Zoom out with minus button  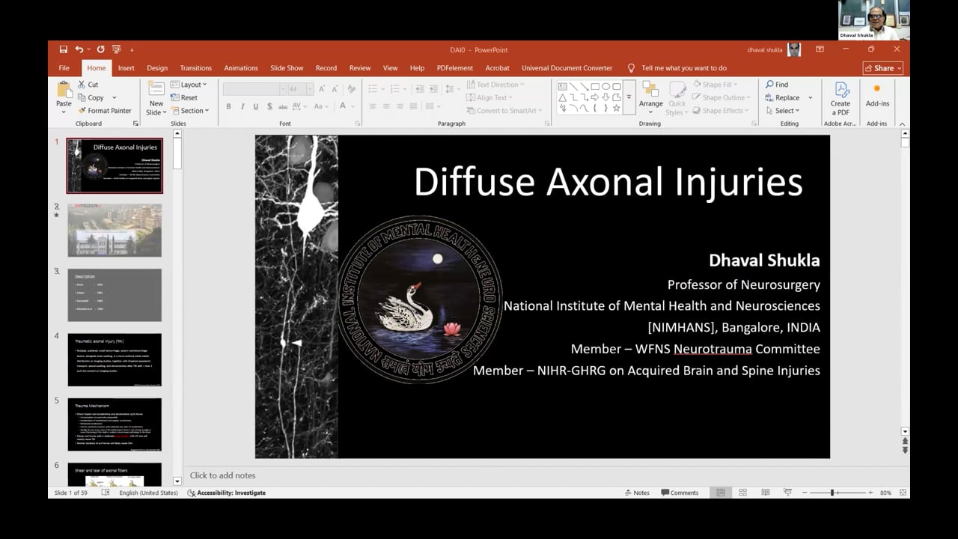tap(805, 493)
